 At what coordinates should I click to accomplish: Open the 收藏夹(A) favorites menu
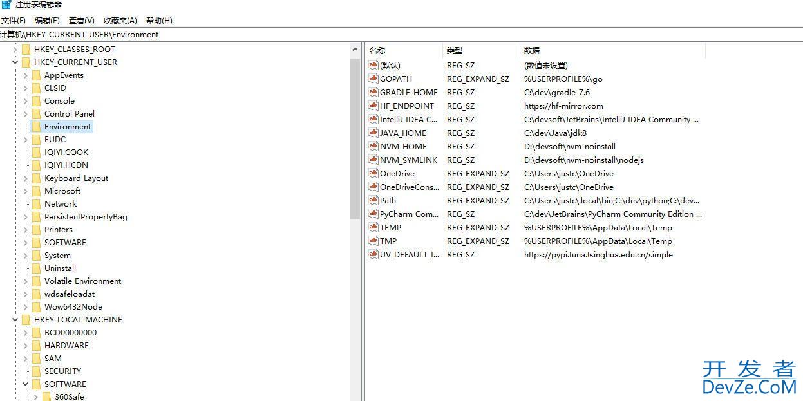(x=120, y=21)
